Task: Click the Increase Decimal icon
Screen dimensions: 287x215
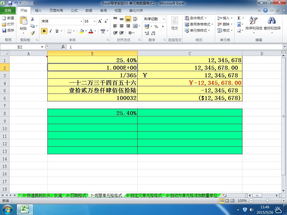Action: 147,33
